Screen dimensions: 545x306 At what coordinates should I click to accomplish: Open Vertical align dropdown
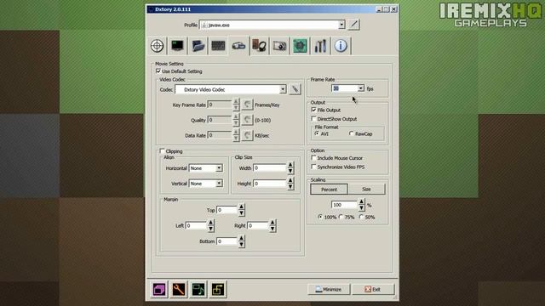point(219,184)
